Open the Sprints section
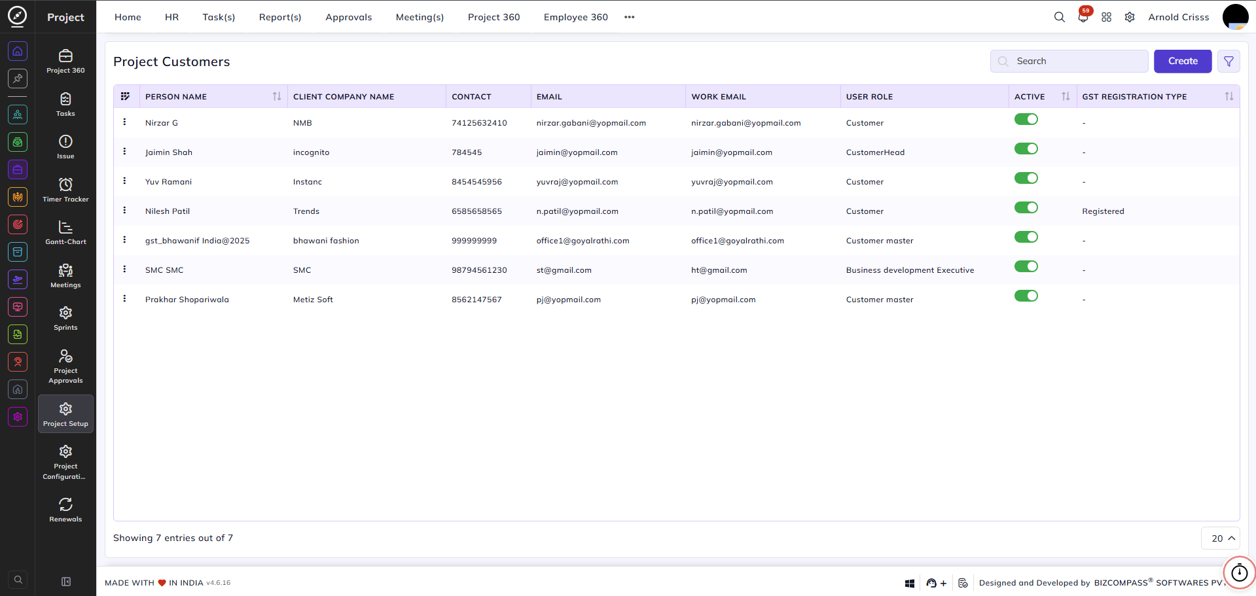This screenshot has width=1256, height=596. click(x=65, y=319)
